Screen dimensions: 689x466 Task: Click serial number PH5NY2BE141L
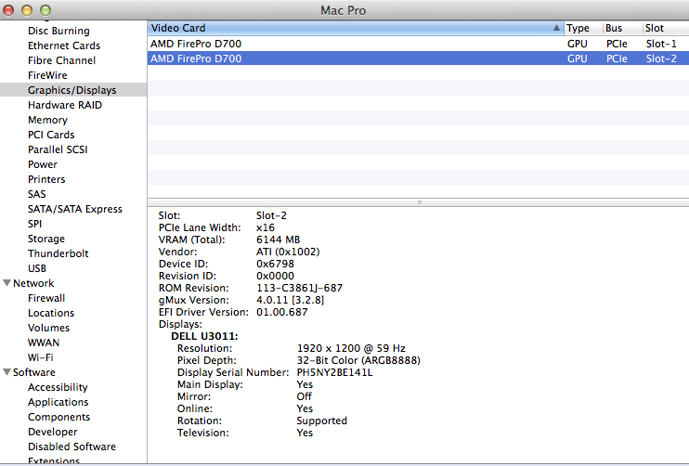334,372
